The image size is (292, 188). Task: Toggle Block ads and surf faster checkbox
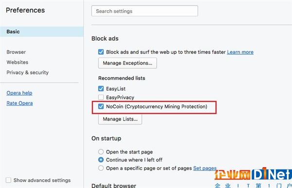coord(101,52)
